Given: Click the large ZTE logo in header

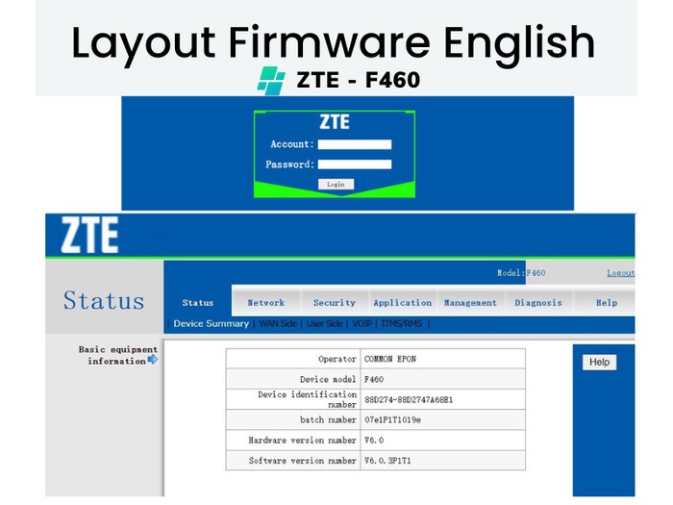Looking at the screenshot, I should pyautogui.click(x=89, y=235).
